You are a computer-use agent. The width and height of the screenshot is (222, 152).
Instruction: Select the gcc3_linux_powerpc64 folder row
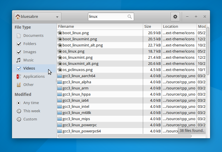(131, 131)
